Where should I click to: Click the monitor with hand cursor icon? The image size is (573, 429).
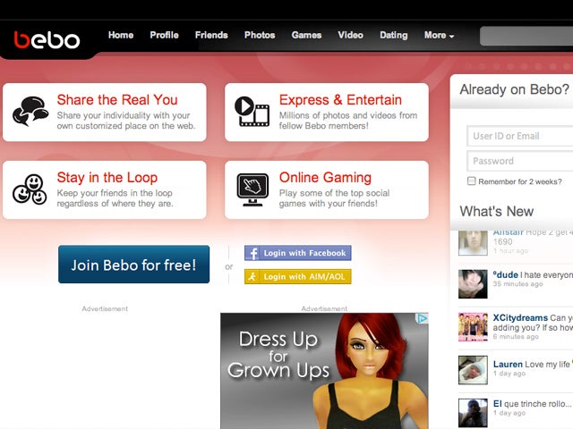point(252,189)
